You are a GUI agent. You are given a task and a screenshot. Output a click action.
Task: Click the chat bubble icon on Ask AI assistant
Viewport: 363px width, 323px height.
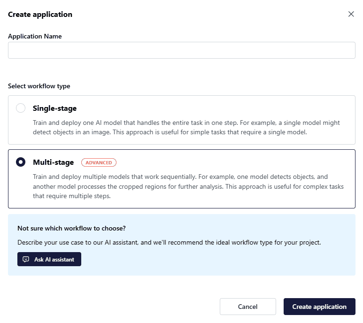tap(26, 259)
